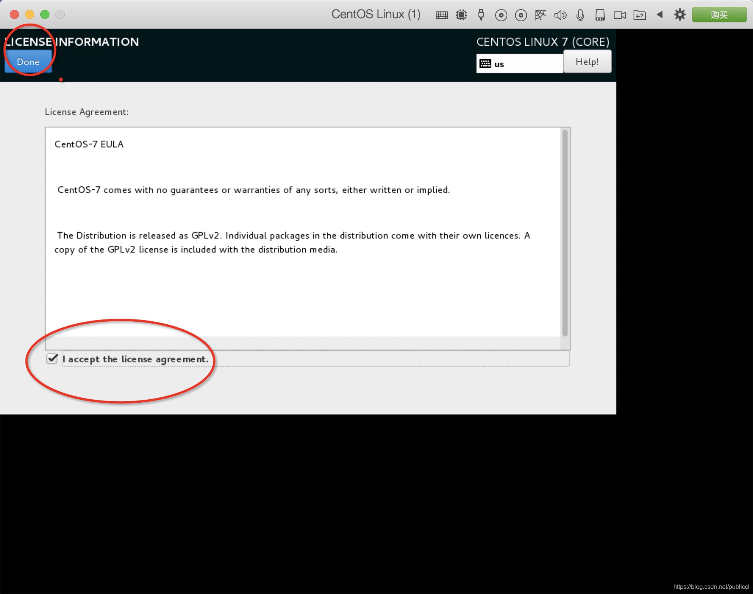
Task: Click the 'CentOS-7 EULA' line
Action: [x=89, y=144]
